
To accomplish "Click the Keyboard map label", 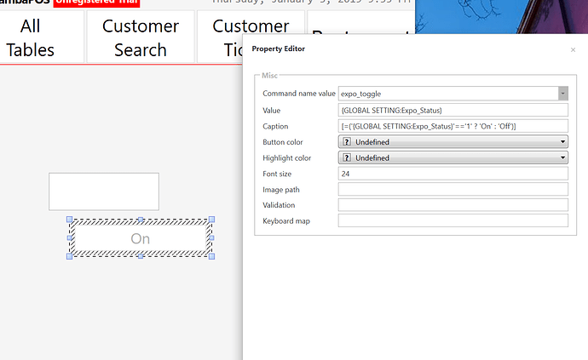I will pos(286,221).
